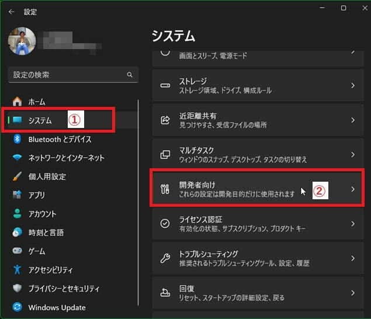Click the magnifier icon in the search box
The height and width of the screenshot is (319, 371).
click(x=130, y=75)
